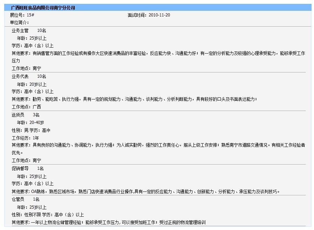The width and height of the screenshot is (314, 230).
Task: Click the work location 工作地点: 广西
Action: pyautogui.click(x=26, y=107)
